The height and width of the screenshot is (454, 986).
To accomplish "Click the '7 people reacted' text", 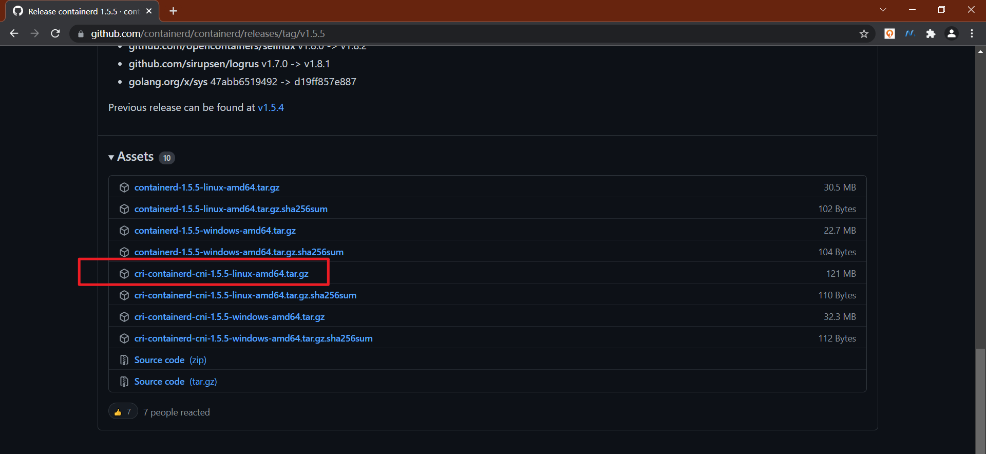I will pyautogui.click(x=177, y=412).
